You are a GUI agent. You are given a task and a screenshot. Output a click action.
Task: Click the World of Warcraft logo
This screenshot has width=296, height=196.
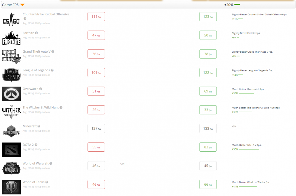(11, 168)
